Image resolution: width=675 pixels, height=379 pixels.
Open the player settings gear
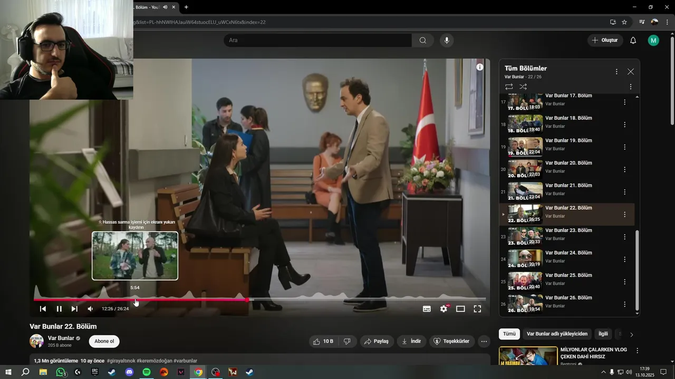pos(443,309)
